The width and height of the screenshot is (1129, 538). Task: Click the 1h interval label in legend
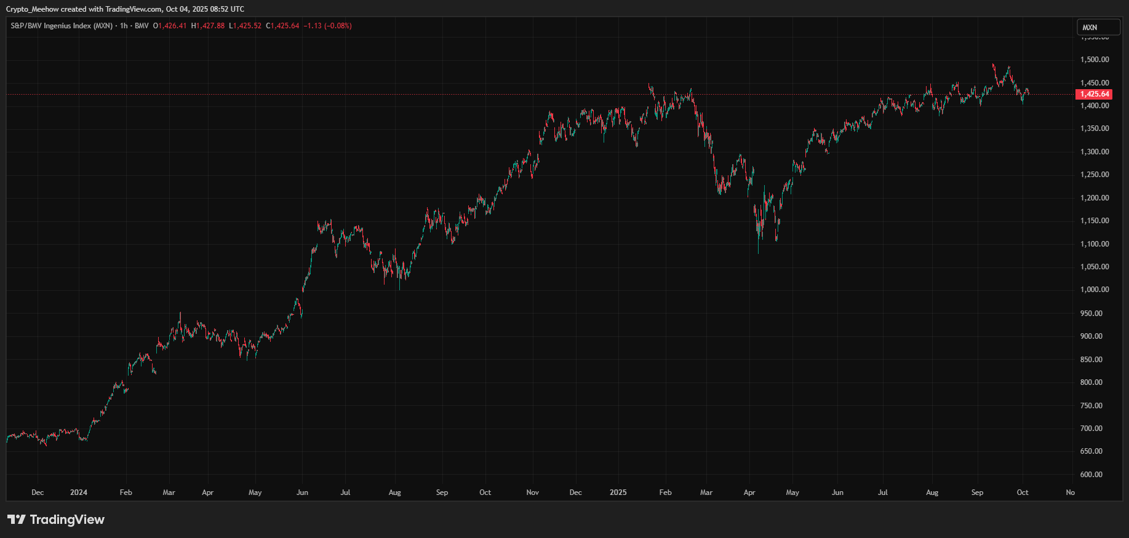click(x=124, y=26)
